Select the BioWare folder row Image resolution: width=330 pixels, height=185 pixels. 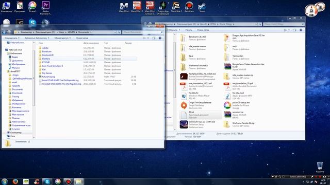(x=87, y=59)
